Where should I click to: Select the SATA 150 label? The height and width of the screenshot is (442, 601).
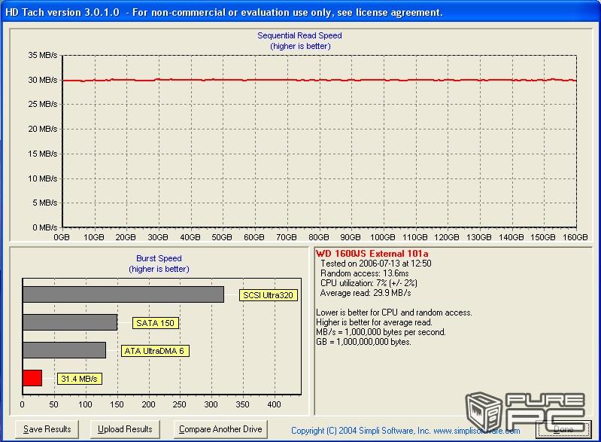coord(155,323)
